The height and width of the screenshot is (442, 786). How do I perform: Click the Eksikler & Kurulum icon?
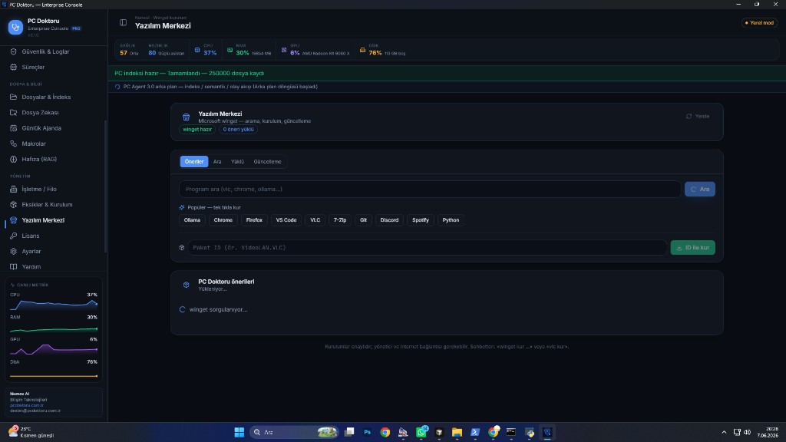[x=14, y=205]
